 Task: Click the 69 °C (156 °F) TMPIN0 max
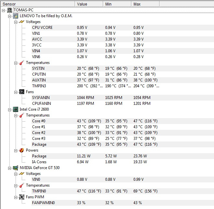(145, 191)
